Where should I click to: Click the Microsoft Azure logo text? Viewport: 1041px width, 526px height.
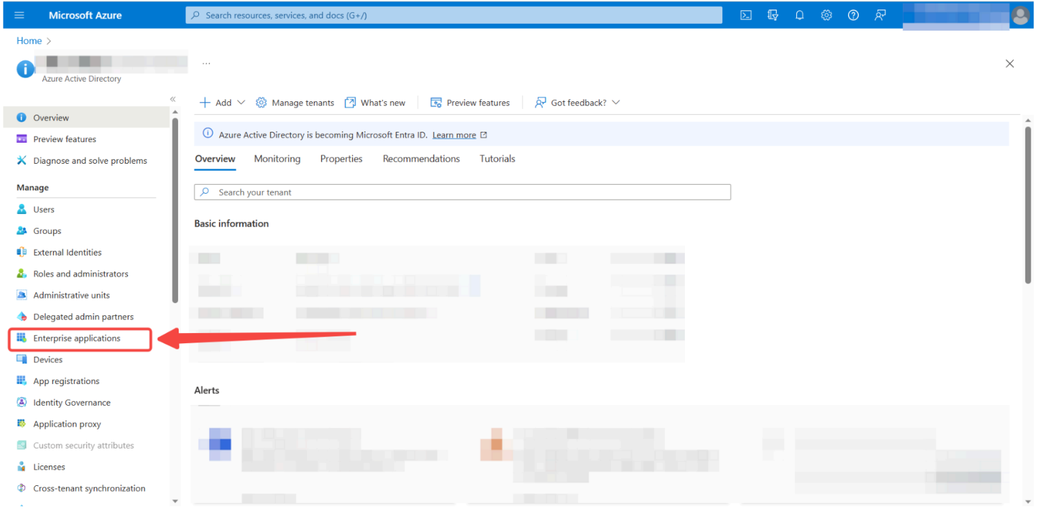click(86, 15)
